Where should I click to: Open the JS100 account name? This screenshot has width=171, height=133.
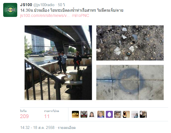pyautogui.click(x=26, y=5)
